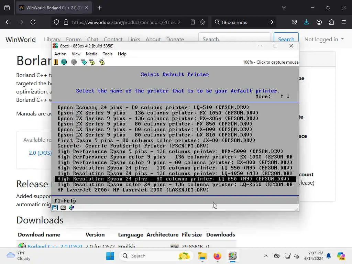Open Firefox extensions icon
This screenshot has height=264, width=352.
coord(331,22)
